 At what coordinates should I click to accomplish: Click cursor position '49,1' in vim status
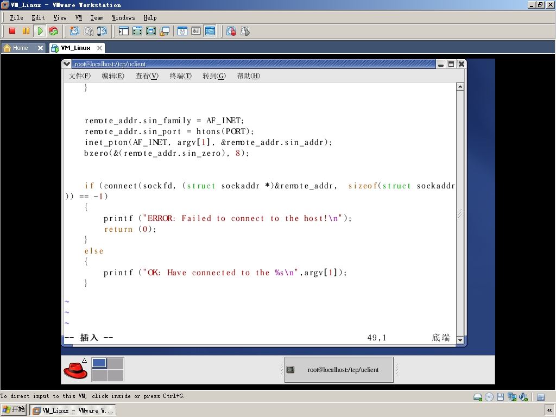pos(377,338)
